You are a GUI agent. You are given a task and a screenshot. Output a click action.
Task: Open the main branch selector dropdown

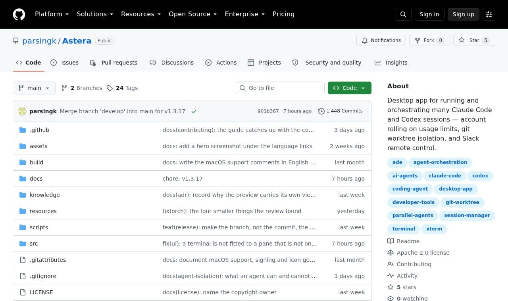34,88
